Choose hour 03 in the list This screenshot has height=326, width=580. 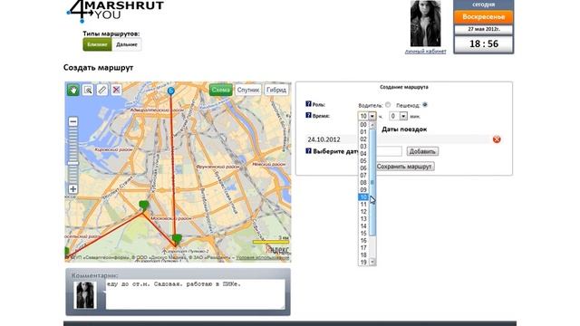tap(363, 147)
